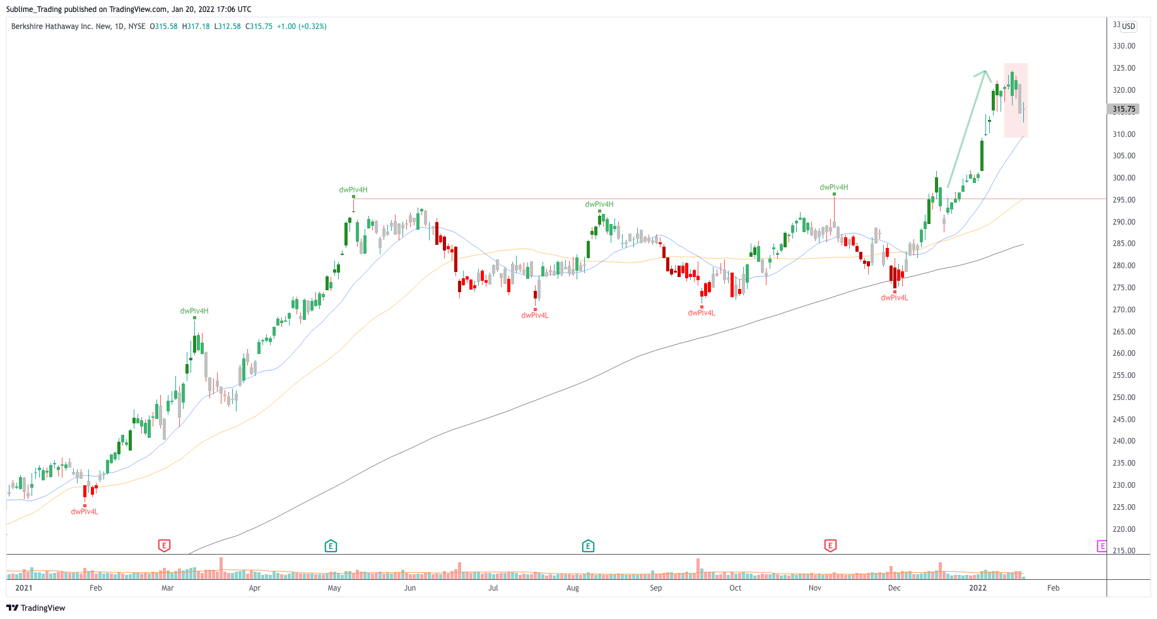This screenshot has height=619, width=1157.
Task: Click the Sep label on time axis
Action: (656, 588)
